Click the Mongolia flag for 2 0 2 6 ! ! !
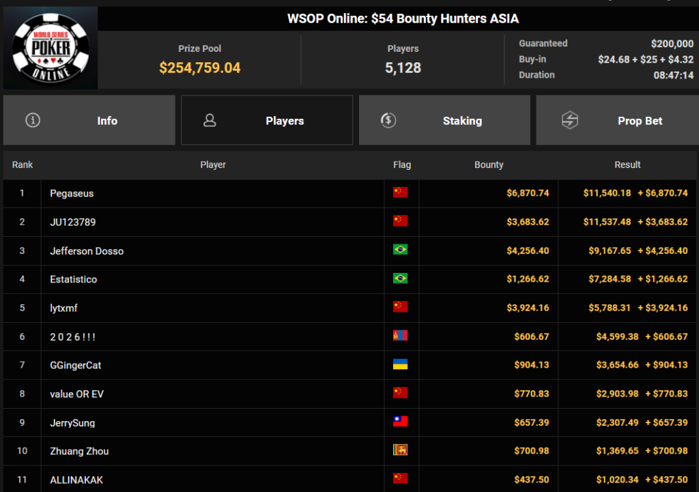The width and height of the screenshot is (699, 492). pos(400,336)
